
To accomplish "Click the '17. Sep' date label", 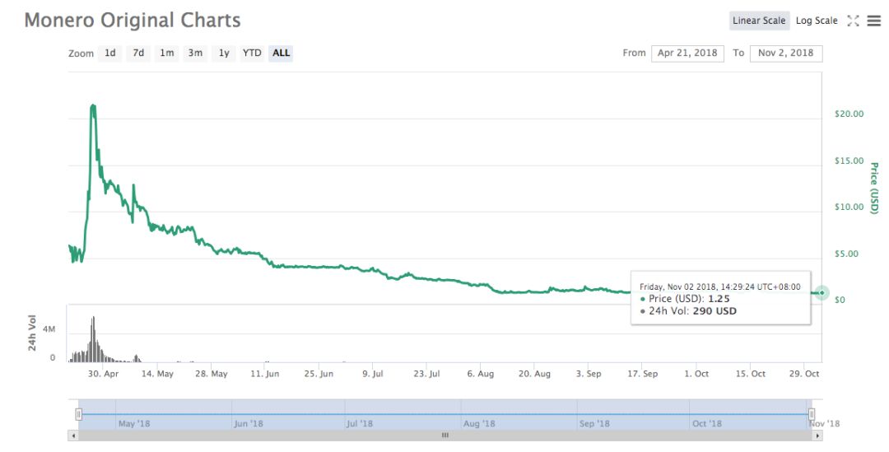I will [642, 374].
